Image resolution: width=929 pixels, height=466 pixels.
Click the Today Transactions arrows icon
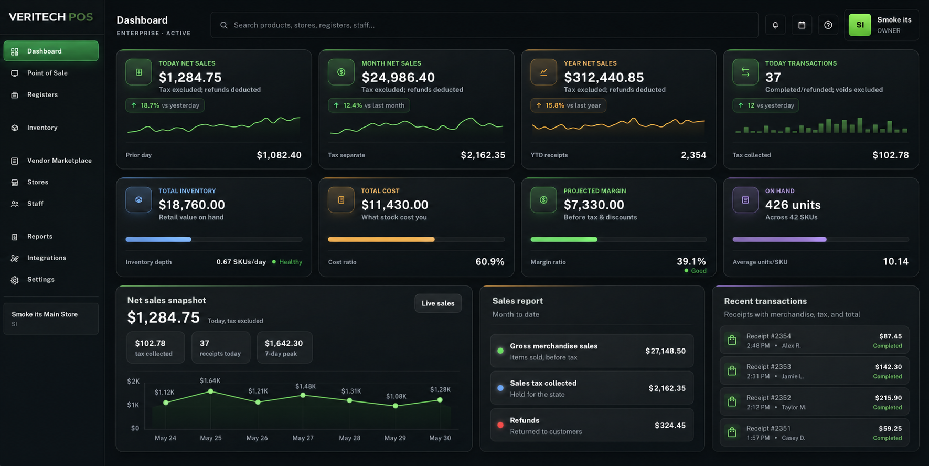click(745, 72)
